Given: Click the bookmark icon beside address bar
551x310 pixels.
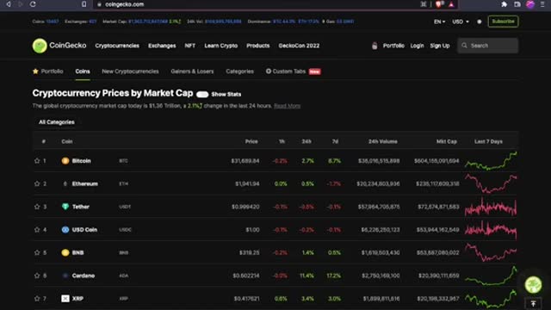Looking at the screenshot, I should coord(84,4).
